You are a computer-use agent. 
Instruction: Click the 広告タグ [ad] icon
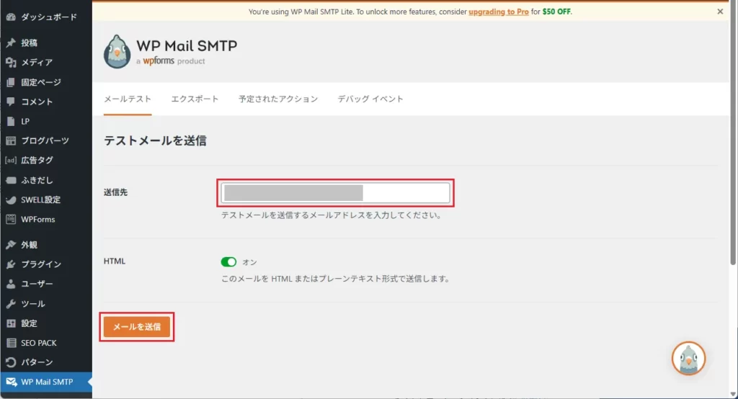[11, 160]
